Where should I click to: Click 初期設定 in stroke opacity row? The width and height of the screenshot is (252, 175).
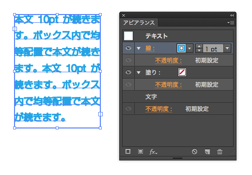(206, 61)
